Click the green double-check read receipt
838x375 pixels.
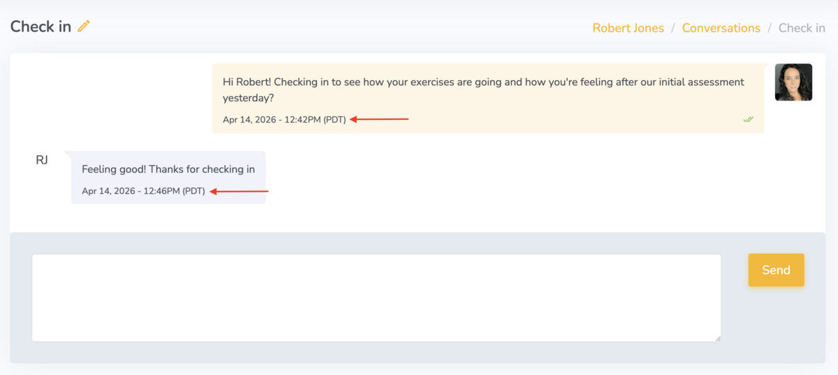[749, 119]
